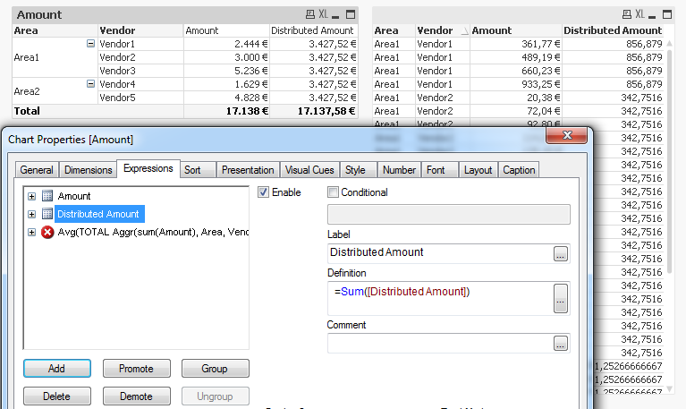
Task: Click the print icon in Amount chart caption
Action: (310, 14)
